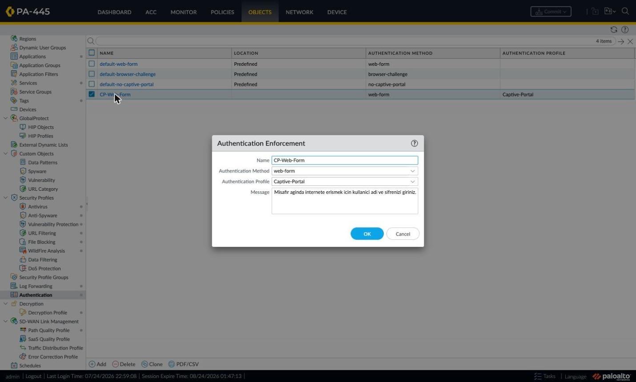
Task: Click the Anti-Spyware profile icon
Action: pyautogui.click(x=23, y=216)
